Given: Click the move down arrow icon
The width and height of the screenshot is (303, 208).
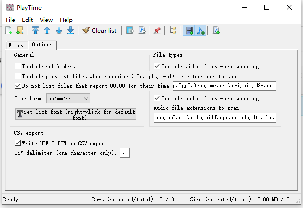Looking at the screenshot, I should tap(59, 30).
